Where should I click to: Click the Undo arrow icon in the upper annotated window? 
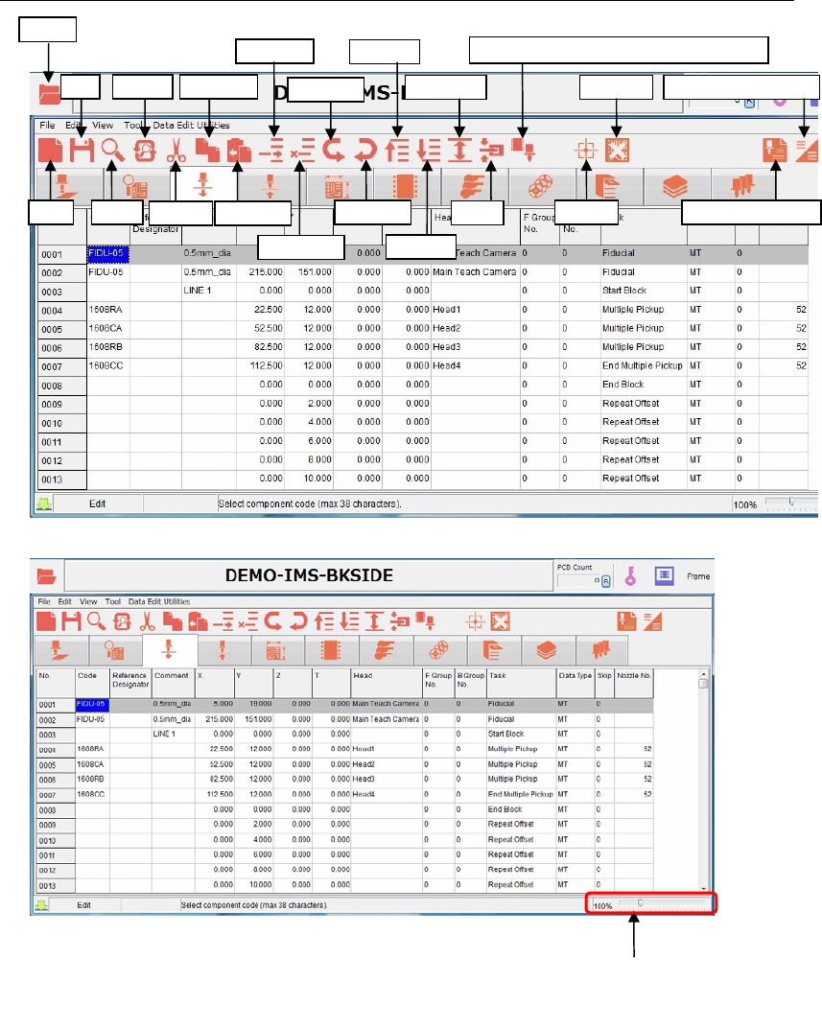(x=334, y=151)
